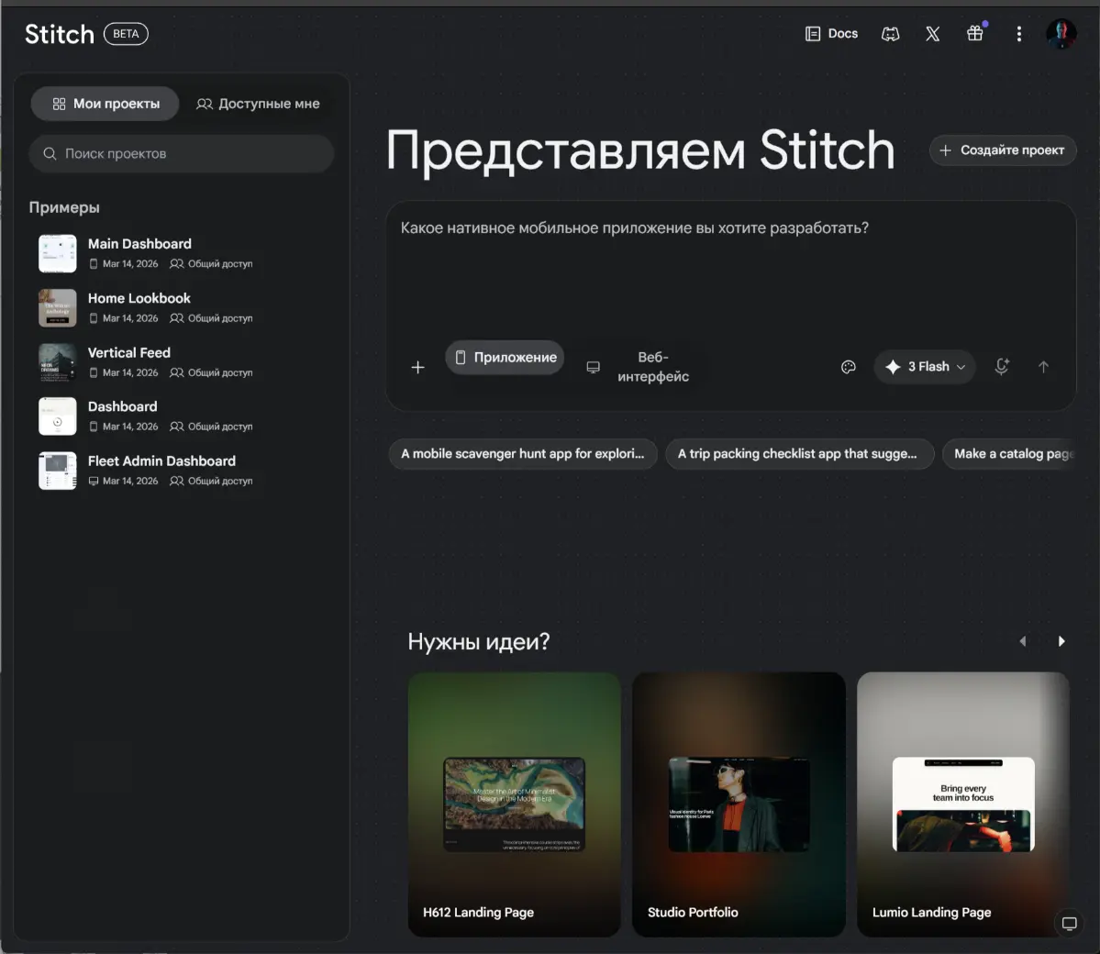Click Main Dashboard thumbnail

[x=58, y=253]
